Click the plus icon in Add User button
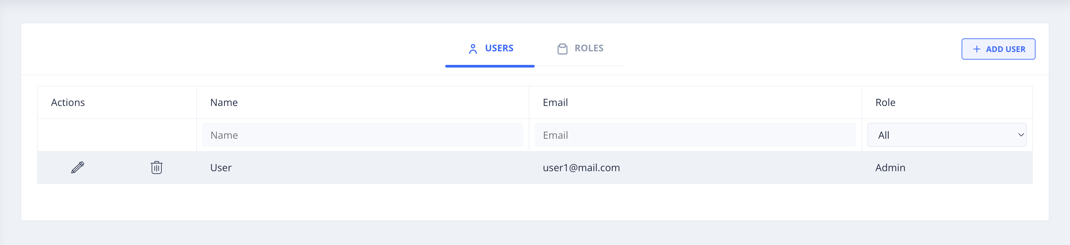The height and width of the screenshot is (245, 1070). pyautogui.click(x=977, y=49)
